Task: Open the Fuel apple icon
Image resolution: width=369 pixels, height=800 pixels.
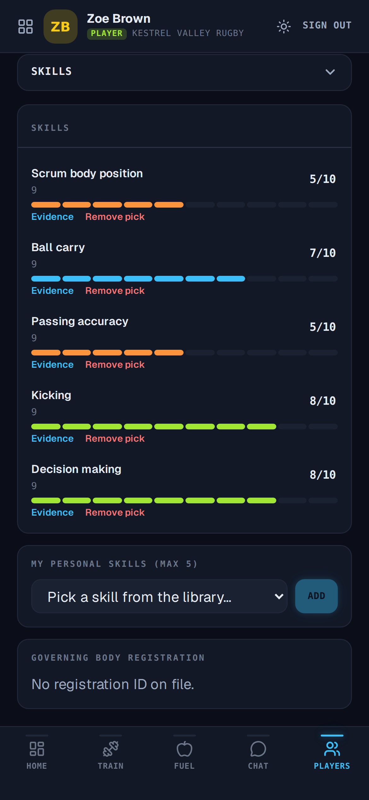Action: pos(184,749)
